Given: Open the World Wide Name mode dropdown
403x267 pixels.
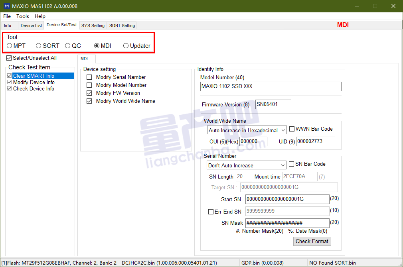Looking at the screenshot, I should click(247, 130).
